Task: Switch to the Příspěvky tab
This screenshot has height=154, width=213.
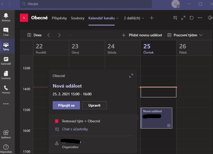Action: click(59, 18)
